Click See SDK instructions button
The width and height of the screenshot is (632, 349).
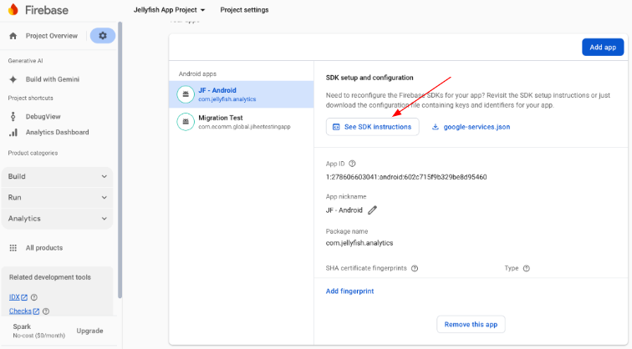tap(373, 127)
